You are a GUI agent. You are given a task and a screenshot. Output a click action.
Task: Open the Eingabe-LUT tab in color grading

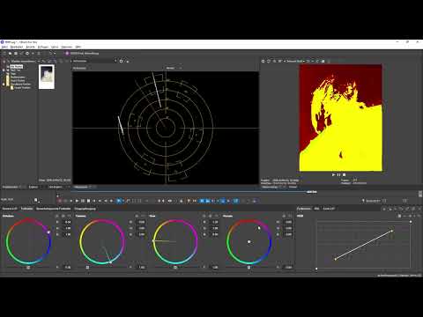click(x=10, y=209)
